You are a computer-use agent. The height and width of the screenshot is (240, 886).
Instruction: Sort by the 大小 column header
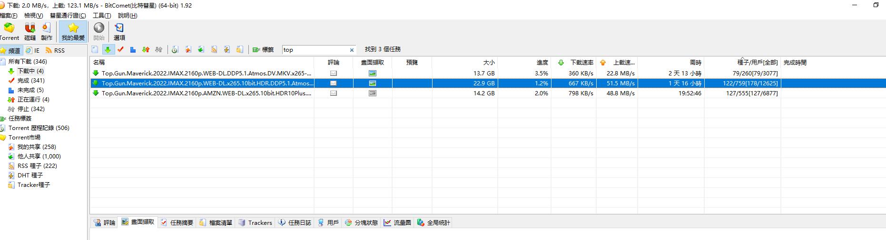(x=465, y=63)
